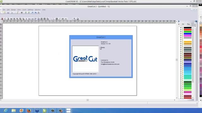Click the New button in layer panel
This screenshot has width=202, height=113.
[x=189, y=24]
